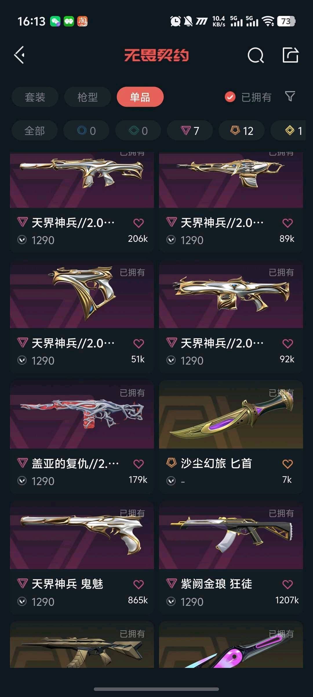Select the purple tier filter showing 7
Viewport: 313px width, 697px height.
pos(190,131)
